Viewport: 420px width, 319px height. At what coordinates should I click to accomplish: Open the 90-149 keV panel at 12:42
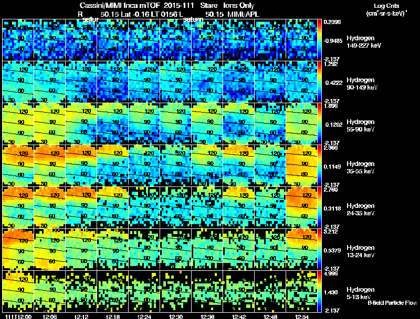[x=239, y=82]
